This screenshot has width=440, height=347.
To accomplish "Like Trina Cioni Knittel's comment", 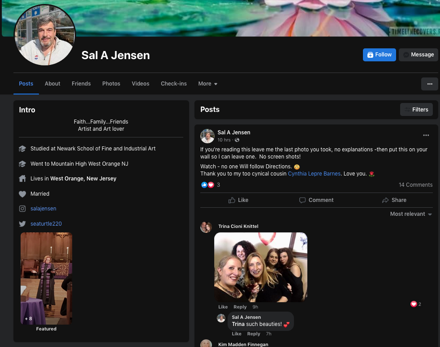I will (x=223, y=307).
